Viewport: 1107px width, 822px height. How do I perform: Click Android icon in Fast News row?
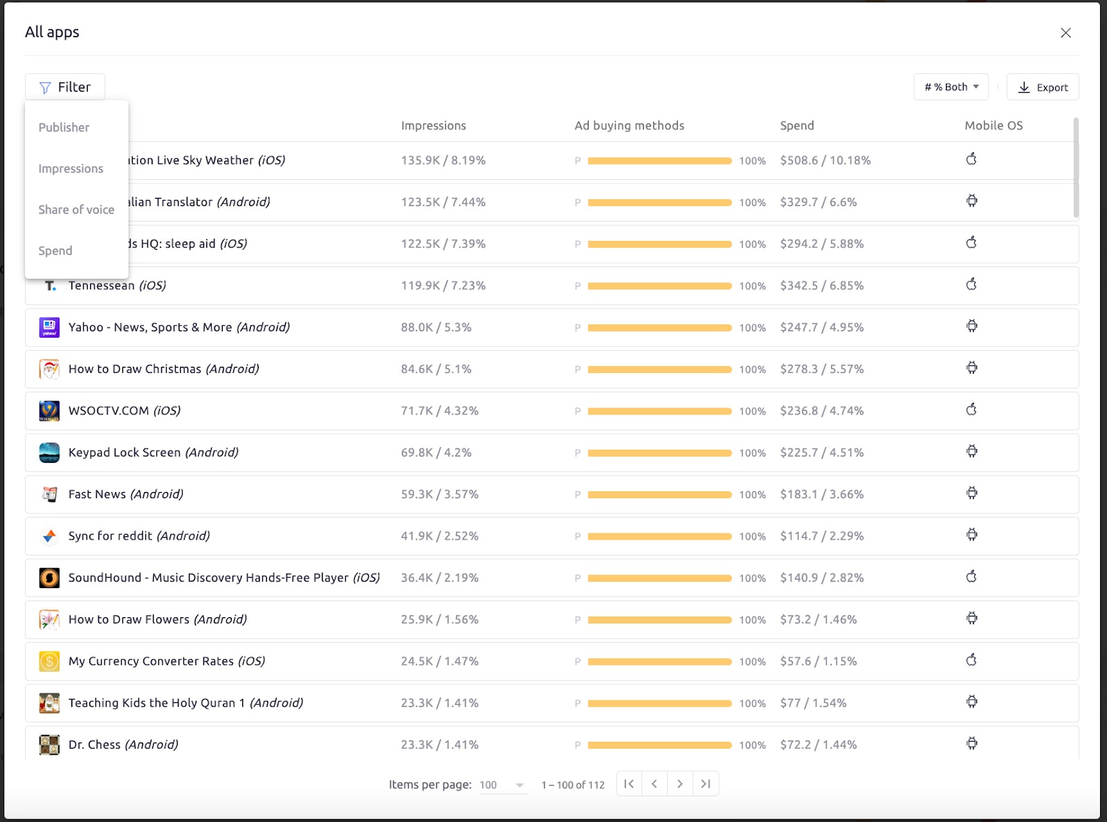point(972,493)
